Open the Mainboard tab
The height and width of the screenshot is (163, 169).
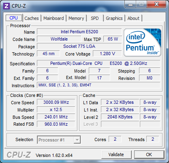coord(53,18)
